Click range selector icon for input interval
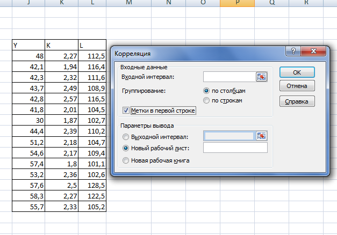Image resolution: width=337 pixels, height=235 pixels. pyautogui.click(x=262, y=77)
